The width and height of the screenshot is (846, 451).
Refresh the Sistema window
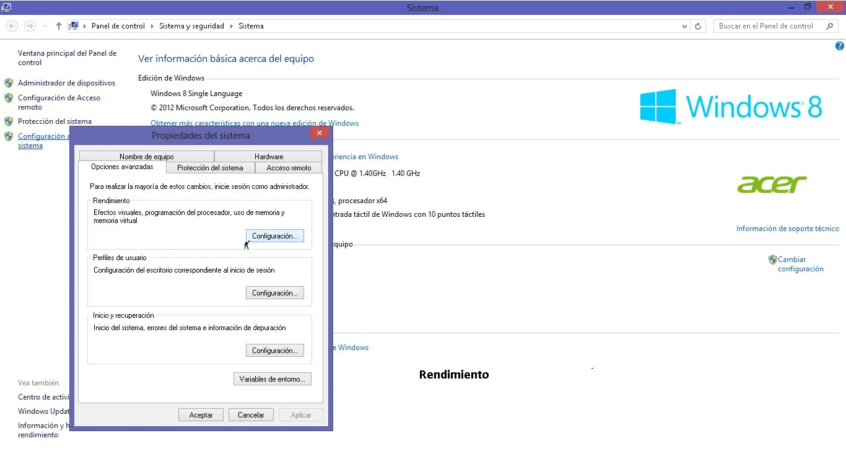tap(698, 26)
